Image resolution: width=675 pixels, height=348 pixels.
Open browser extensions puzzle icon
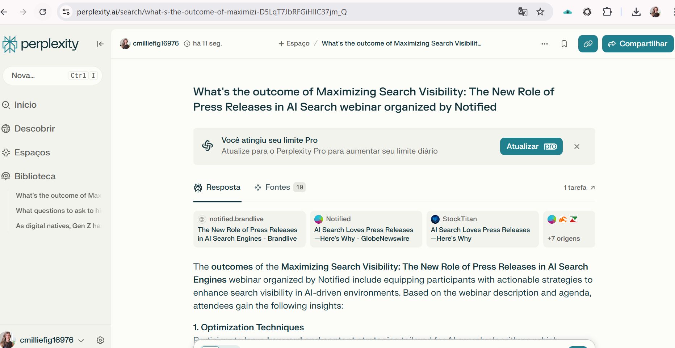pos(607,12)
